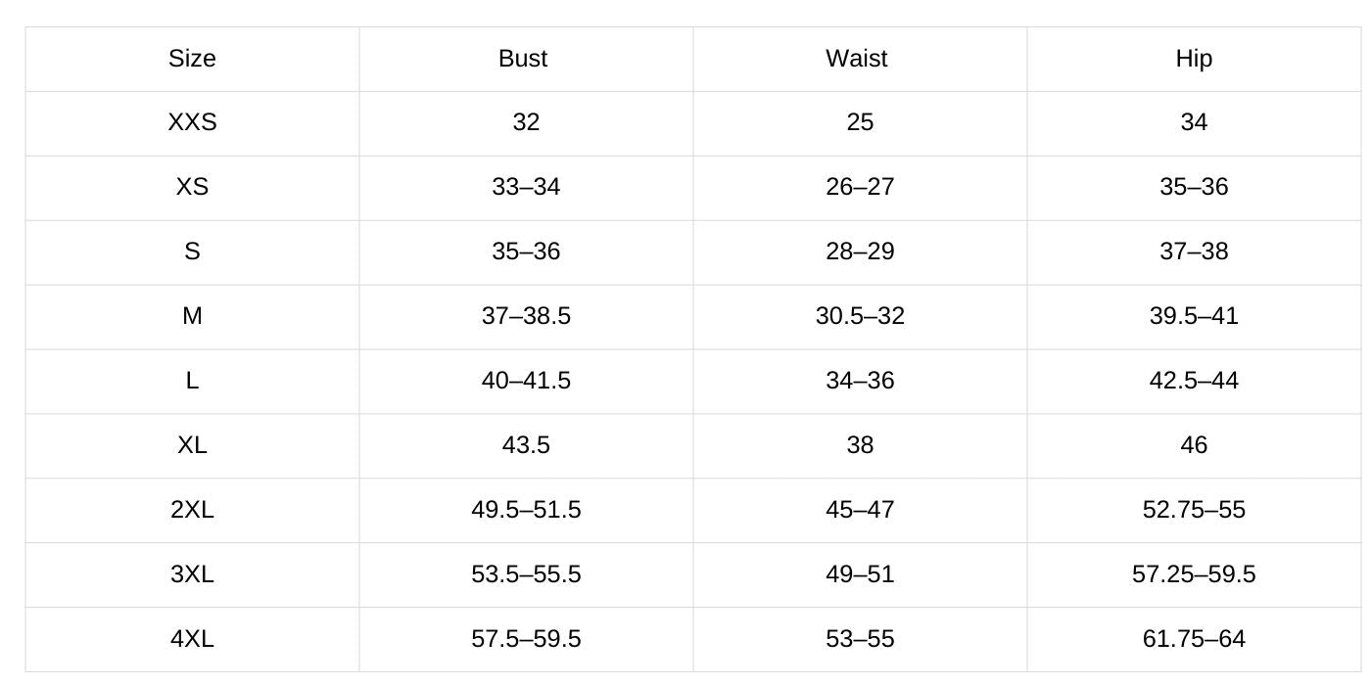Click bust value 32 for XXS

[526, 122]
